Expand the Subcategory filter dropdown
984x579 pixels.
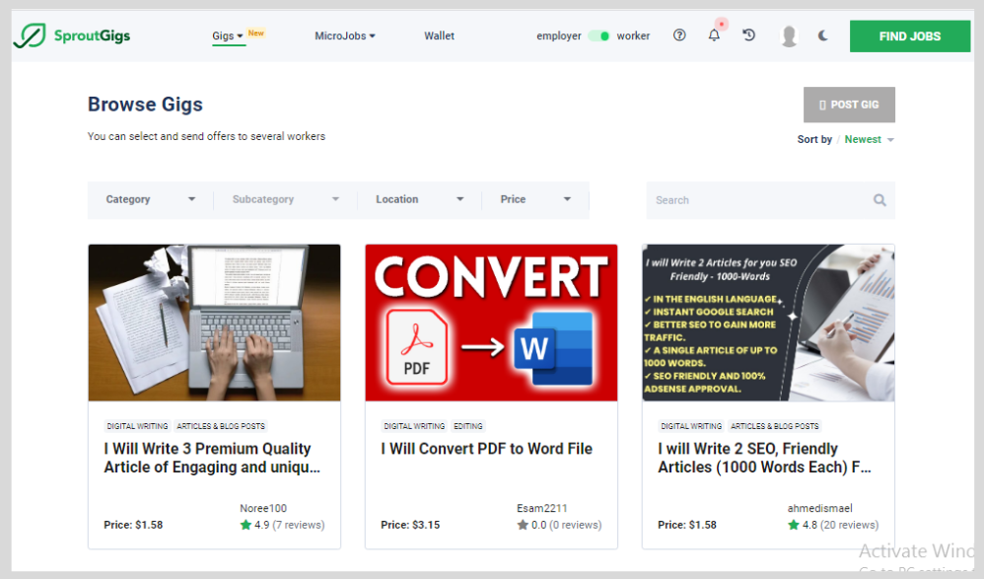tap(286, 199)
